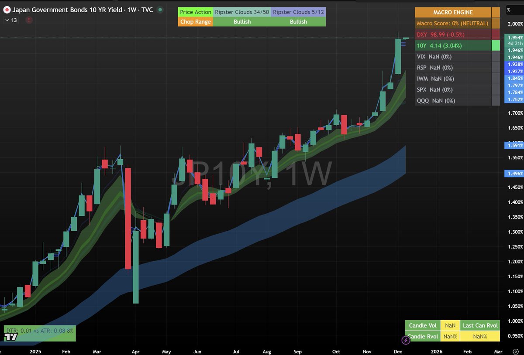
Task: Click the purple lightning bolt icon
Action: [x=406, y=340]
